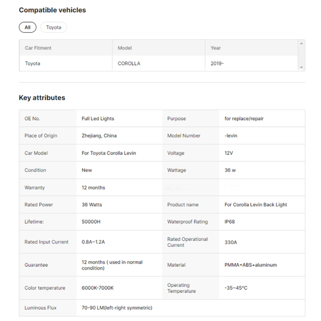
Task: Click the Year column header
Action: pyautogui.click(x=216, y=48)
